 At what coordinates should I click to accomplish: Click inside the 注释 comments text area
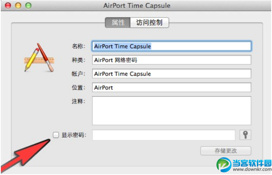(x=172, y=110)
